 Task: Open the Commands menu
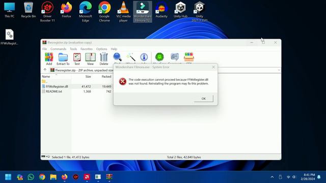pyautogui.click(x=58, y=49)
